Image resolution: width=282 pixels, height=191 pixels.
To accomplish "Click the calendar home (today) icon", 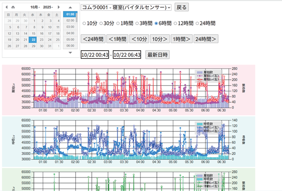I will (13, 8).
